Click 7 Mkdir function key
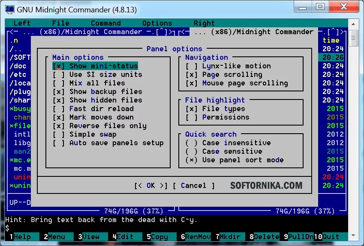The width and height of the screenshot is (364, 246). tap(230, 237)
